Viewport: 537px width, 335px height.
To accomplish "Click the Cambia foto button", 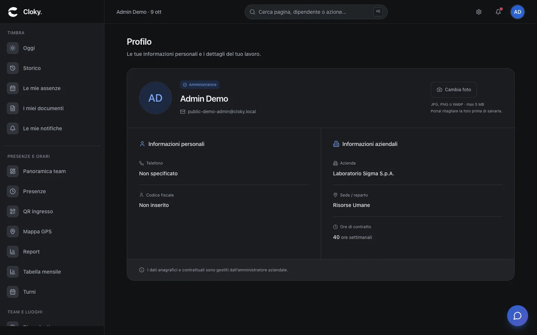I will pyautogui.click(x=454, y=90).
